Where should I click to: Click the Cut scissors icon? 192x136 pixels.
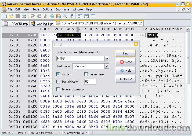click(x=45, y=16)
